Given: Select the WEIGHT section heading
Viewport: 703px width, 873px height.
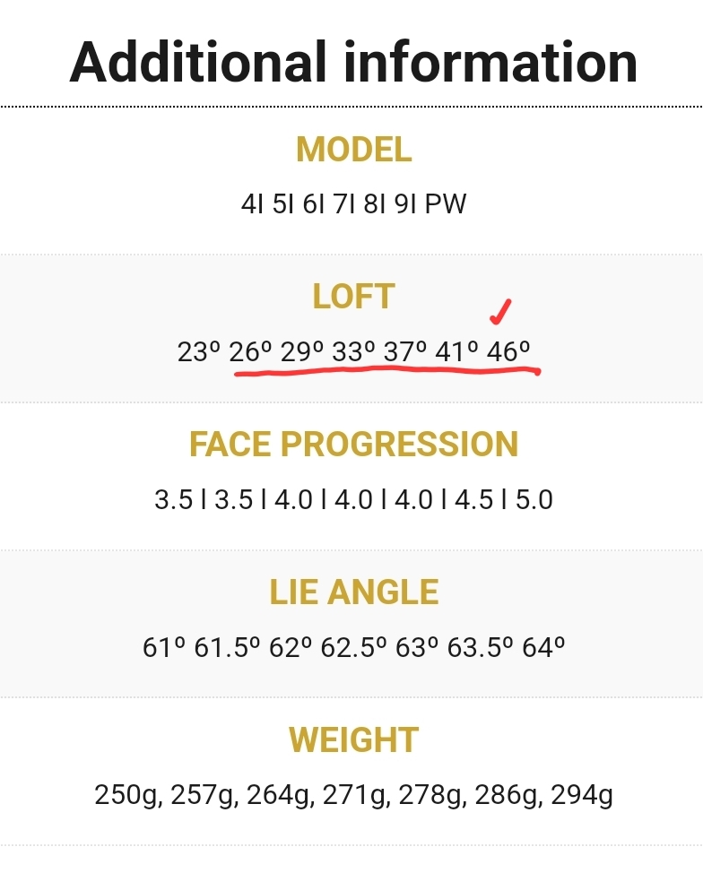Looking at the screenshot, I should tap(353, 740).
